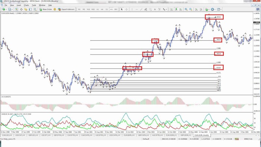Open the Help menu
Image resolution: width=261 pixels, height=147 pixels.
click(x=50, y=5)
